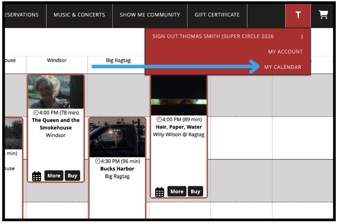Select My Calendar from account dropdown
338x224 pixels.
pos(283,67)
